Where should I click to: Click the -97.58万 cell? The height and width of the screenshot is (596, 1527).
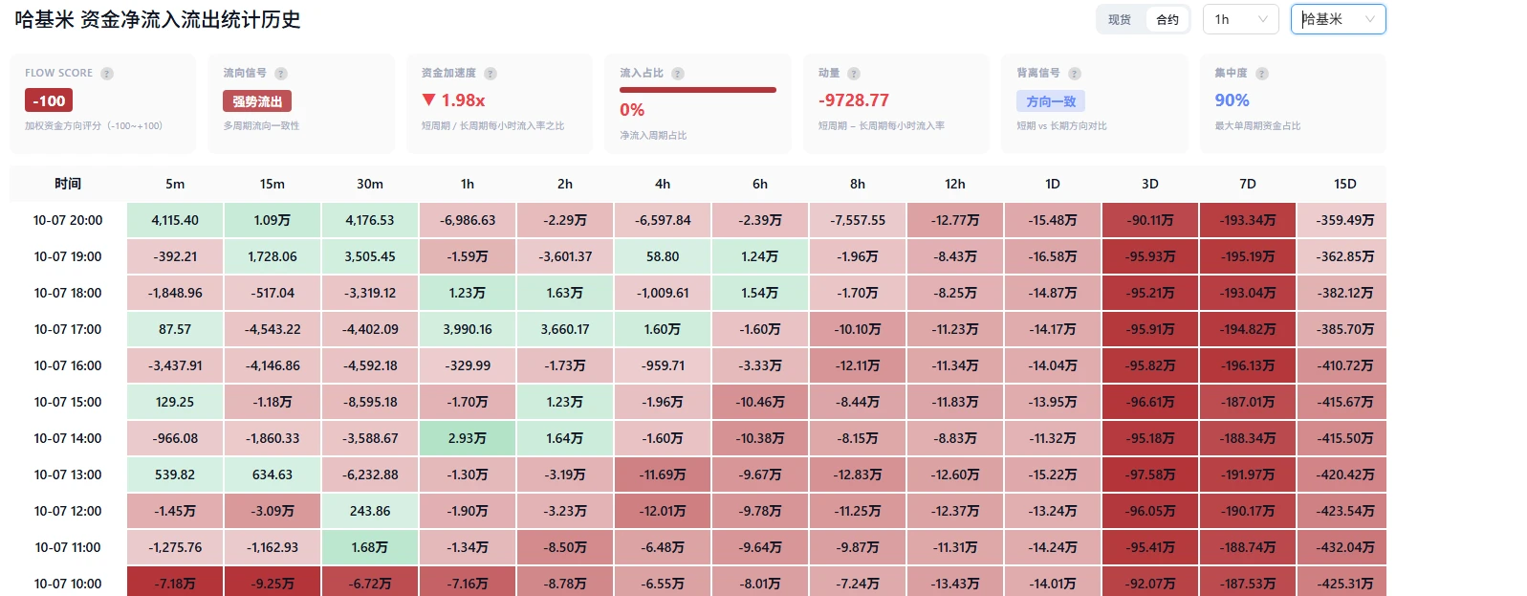point(1150,475)
